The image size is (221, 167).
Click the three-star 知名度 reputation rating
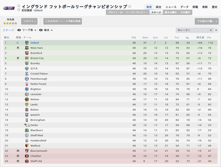[10, 23]
